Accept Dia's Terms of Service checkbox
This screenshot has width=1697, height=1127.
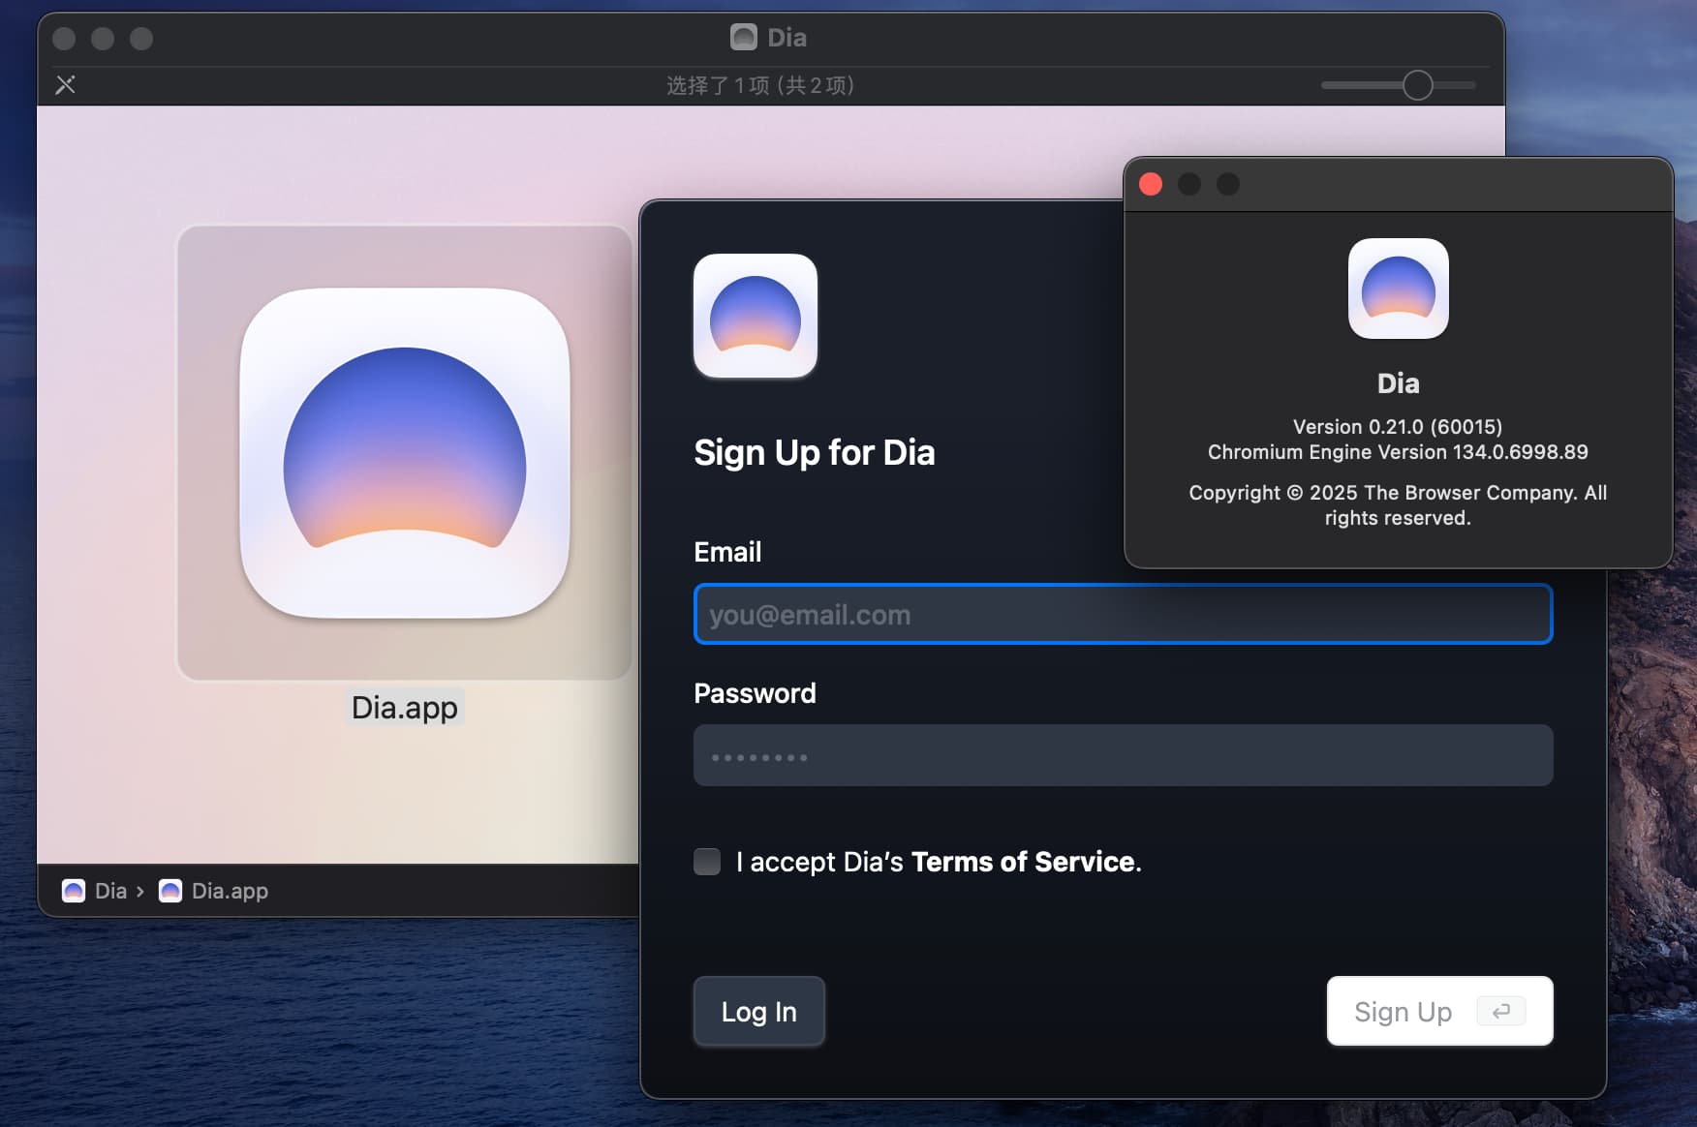click(707, 862)
